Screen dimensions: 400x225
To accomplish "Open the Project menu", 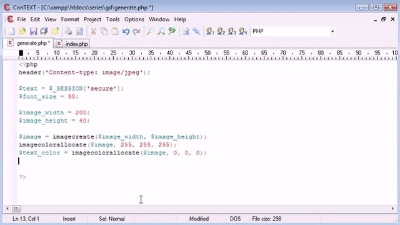I will point(92,19).
